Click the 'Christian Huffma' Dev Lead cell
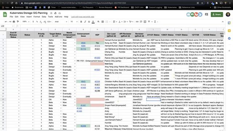 click(111, 82)
